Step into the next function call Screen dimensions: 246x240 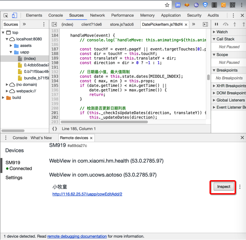pos(235,24)
